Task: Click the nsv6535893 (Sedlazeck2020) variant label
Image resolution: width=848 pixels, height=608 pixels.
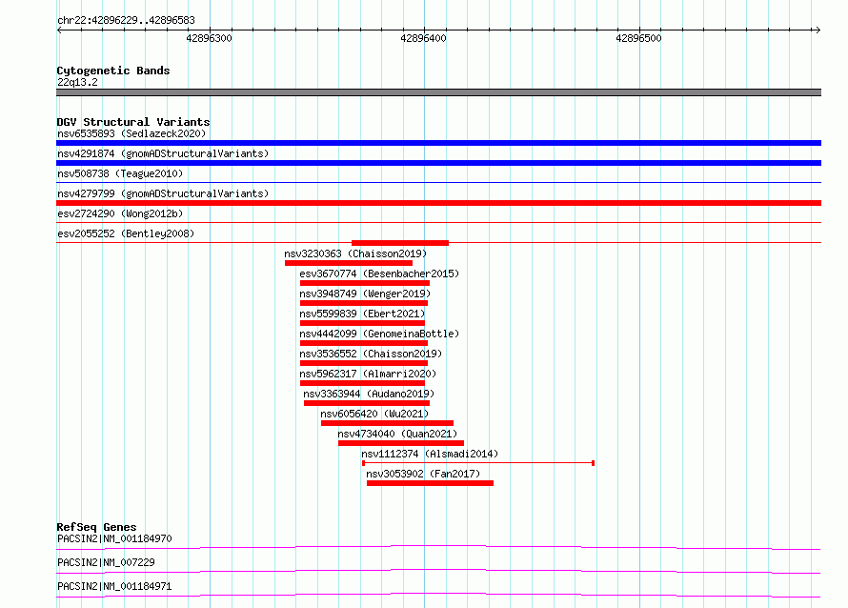Action: 131,133
